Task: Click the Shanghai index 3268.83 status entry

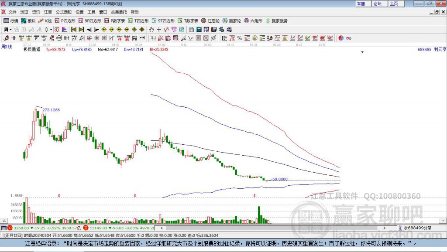Action: point(45,228)
